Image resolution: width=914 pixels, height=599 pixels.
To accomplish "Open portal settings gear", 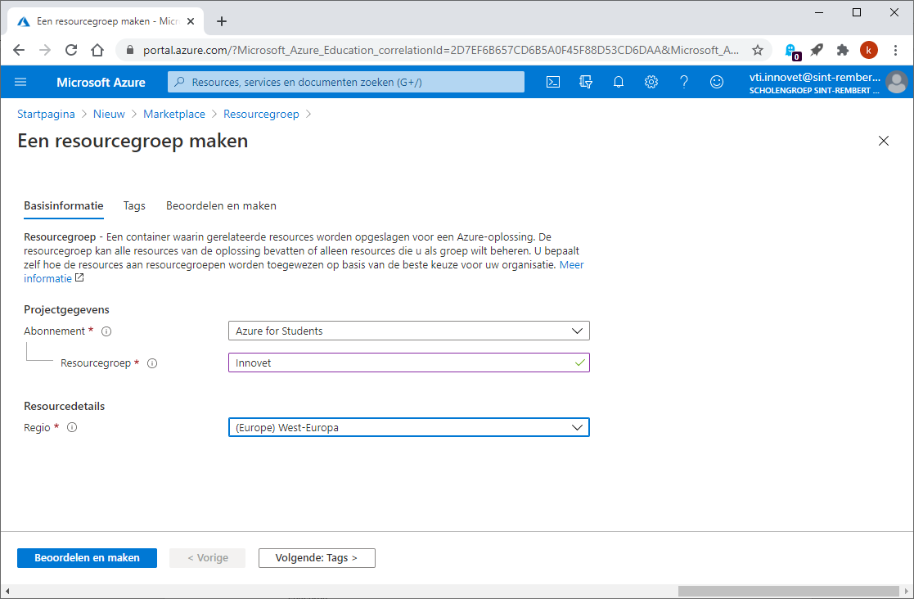I will [651, 82].
